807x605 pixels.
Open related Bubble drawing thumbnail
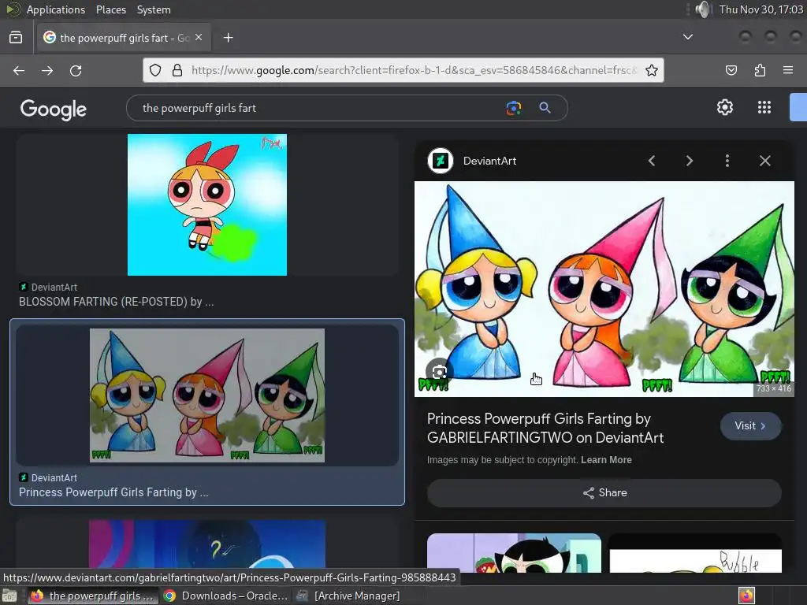[695, 555]
